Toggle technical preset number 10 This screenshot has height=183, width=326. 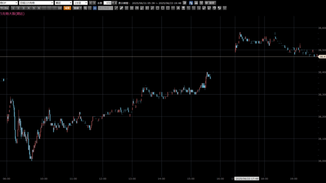[x=60, y=8]
